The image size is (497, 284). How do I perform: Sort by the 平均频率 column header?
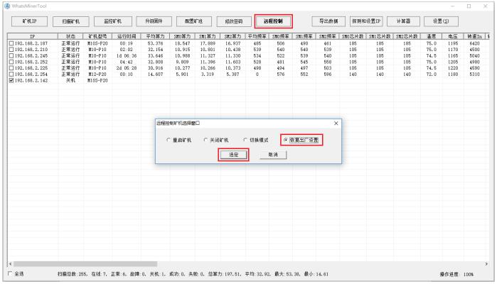(257, 36)
